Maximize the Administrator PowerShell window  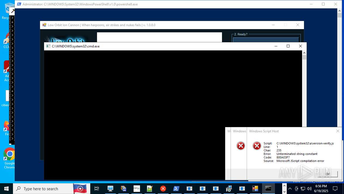click(x=323, y=4)
